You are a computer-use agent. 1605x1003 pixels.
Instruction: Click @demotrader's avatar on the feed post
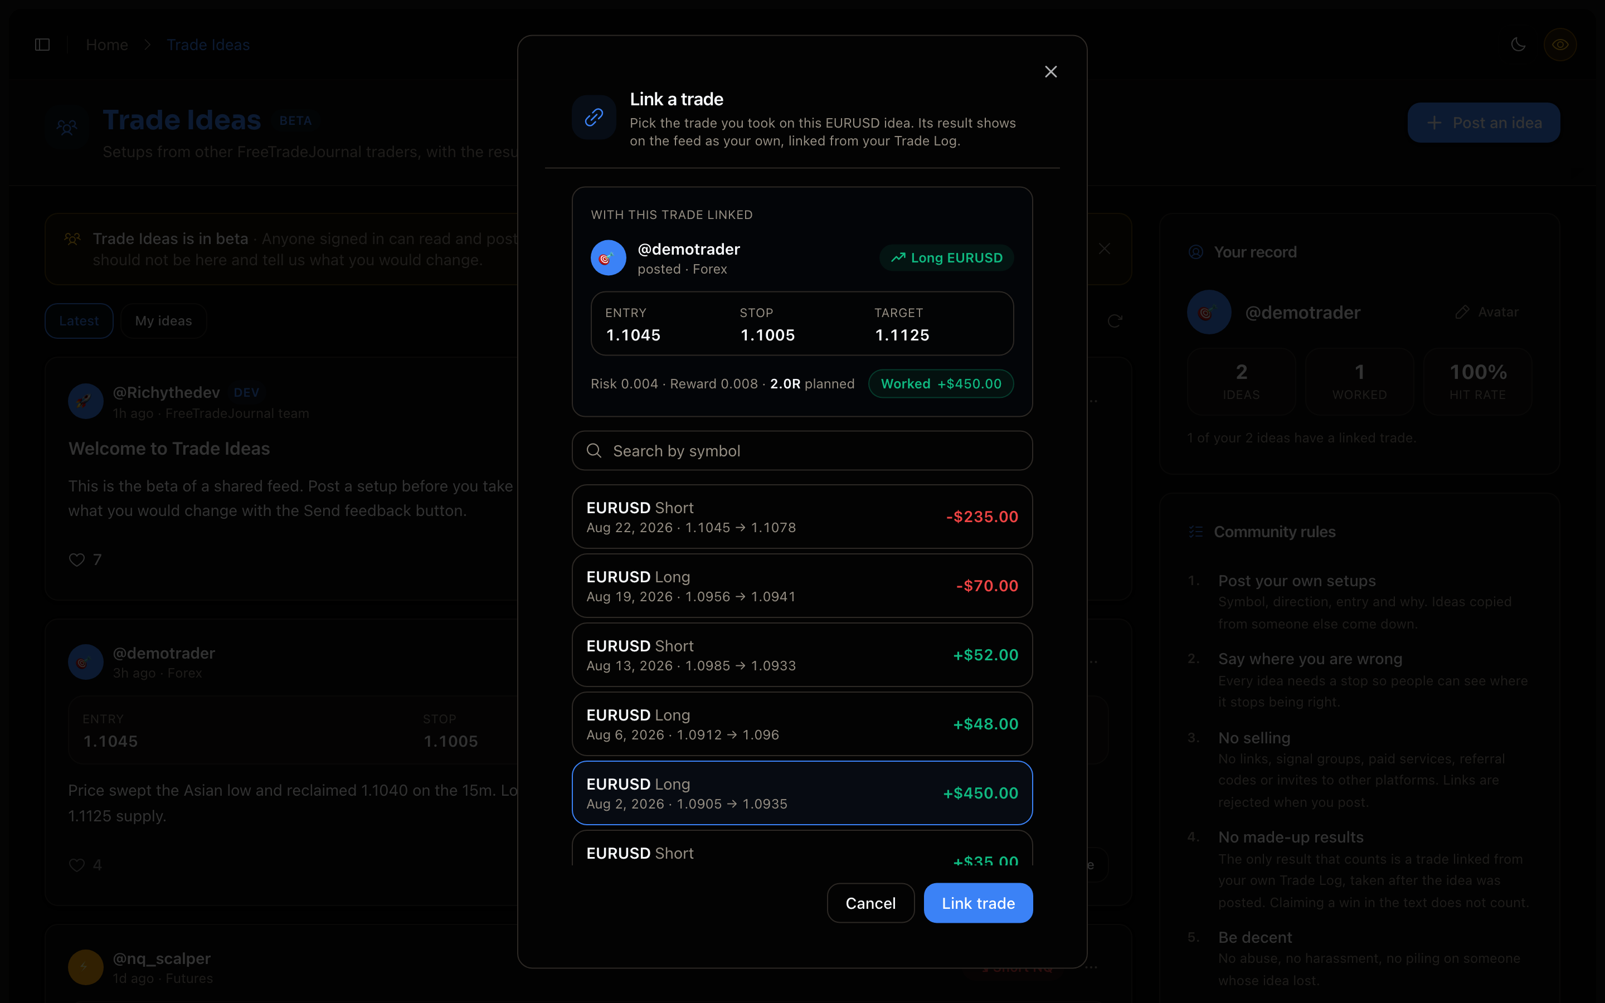coord(86,661)
